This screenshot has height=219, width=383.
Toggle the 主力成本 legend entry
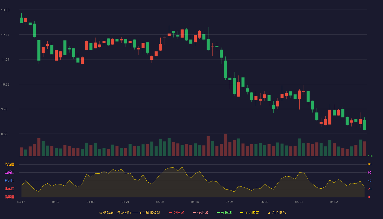[x=249, y=212]
